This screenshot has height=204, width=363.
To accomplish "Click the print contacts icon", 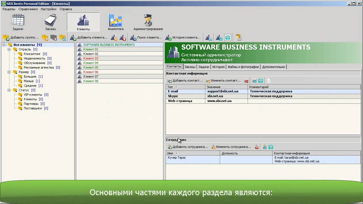I will coord(261,81).
